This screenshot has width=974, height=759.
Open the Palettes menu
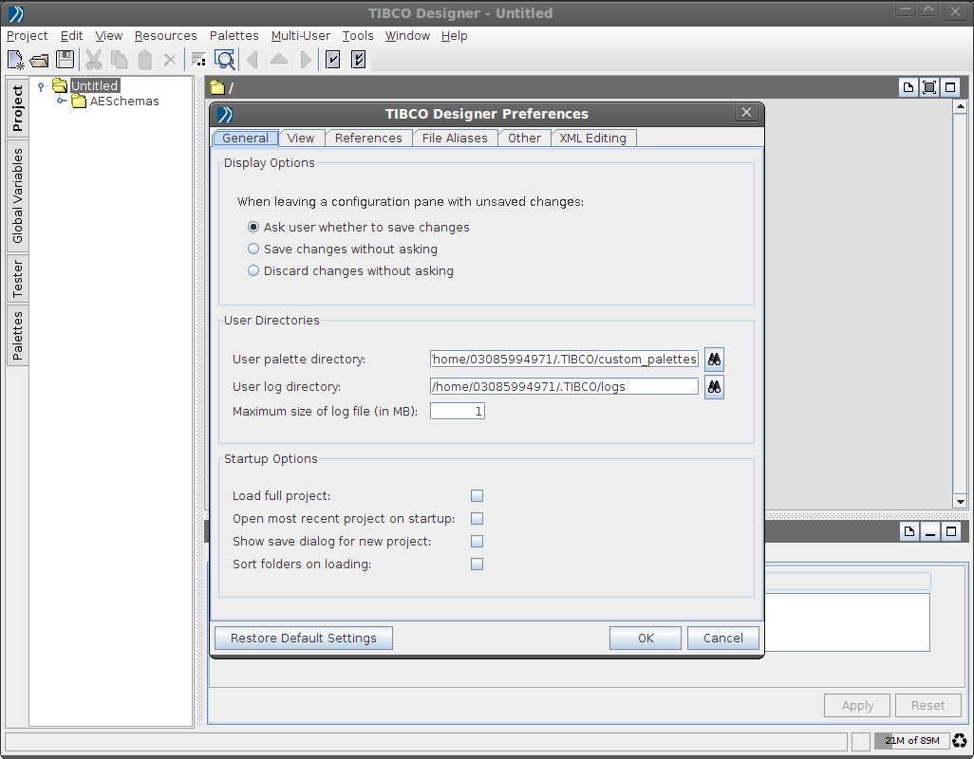click(x=234, y=36)
